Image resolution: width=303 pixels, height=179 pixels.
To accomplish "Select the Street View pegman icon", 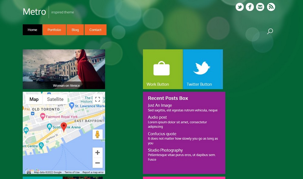I will click(x=97, y=134).
